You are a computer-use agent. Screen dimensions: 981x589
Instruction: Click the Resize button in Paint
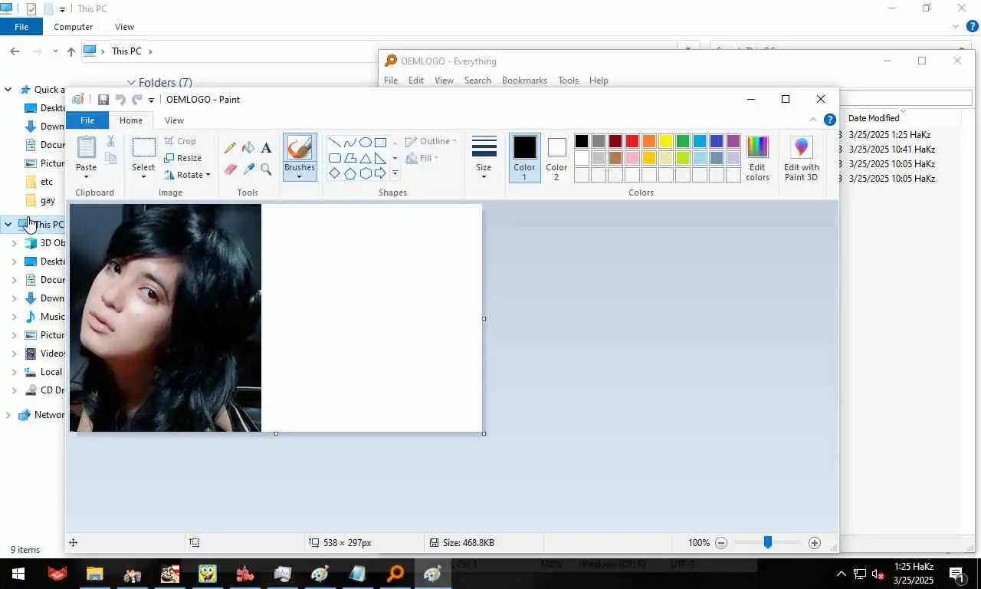tap(182, 158)
